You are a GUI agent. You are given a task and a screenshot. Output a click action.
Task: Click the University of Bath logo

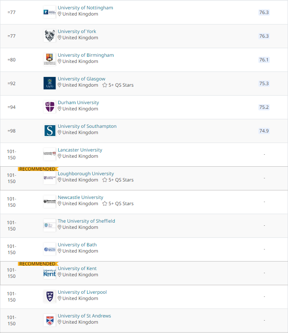click(x=49, y=249)
